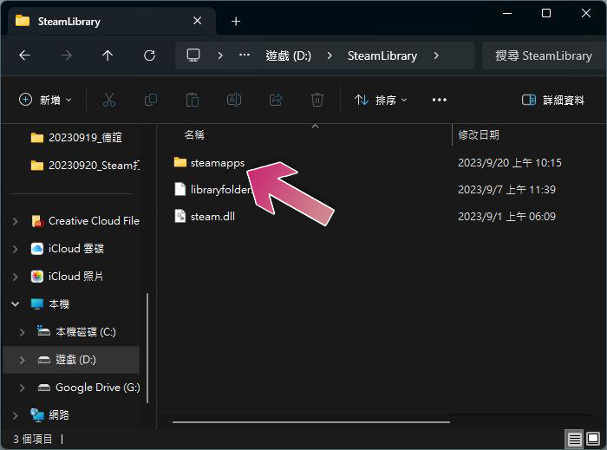Refresh the SteamLibrary folder view
This screenshot has height=450, width=607.
pos(149,55)
